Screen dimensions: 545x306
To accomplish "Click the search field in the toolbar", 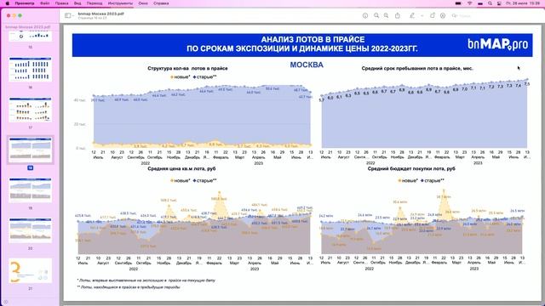I will [x=494, y=15].
